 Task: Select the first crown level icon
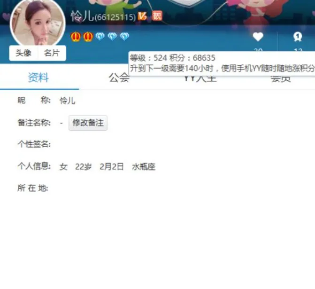coord(76,37)
